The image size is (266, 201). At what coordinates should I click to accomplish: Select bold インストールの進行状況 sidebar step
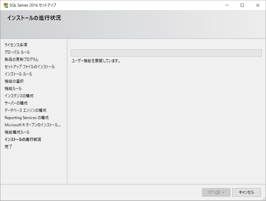pos(23,139)
